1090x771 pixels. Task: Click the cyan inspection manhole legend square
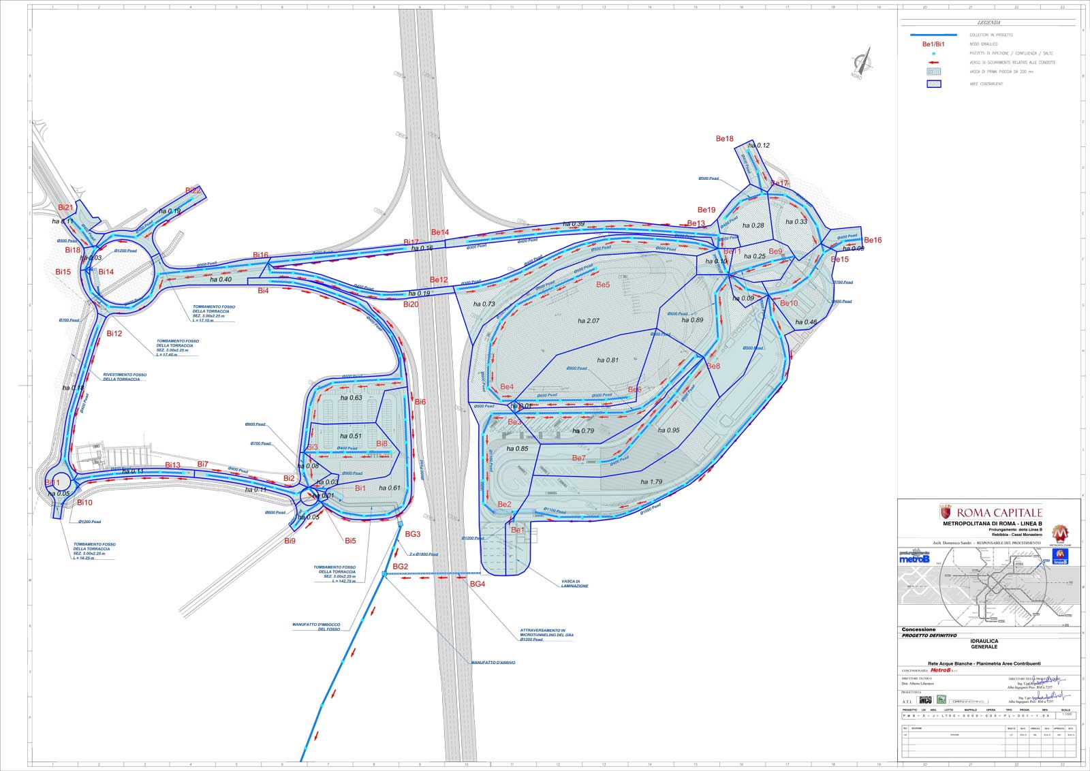(934, 53)
